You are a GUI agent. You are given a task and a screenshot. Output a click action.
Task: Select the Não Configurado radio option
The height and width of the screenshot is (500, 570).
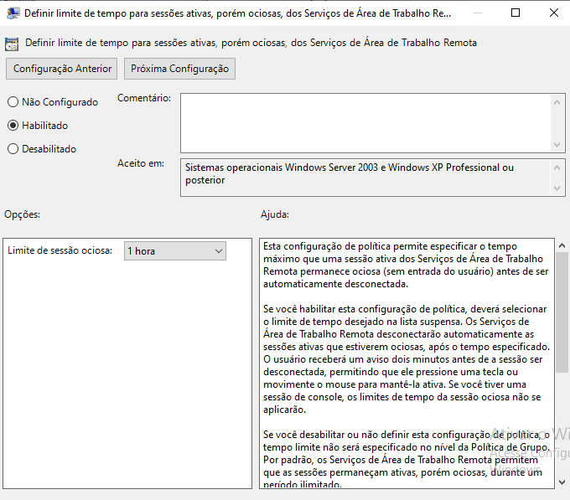click(13, 102)
